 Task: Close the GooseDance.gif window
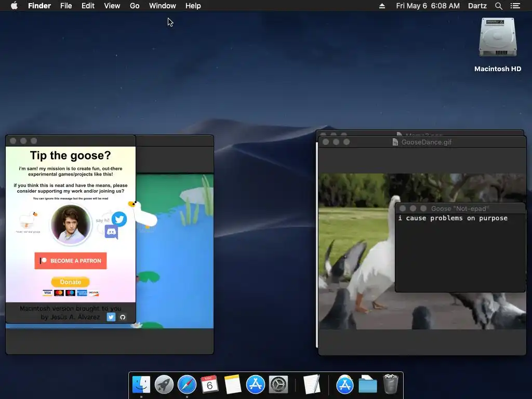click(x=326, y=142)
